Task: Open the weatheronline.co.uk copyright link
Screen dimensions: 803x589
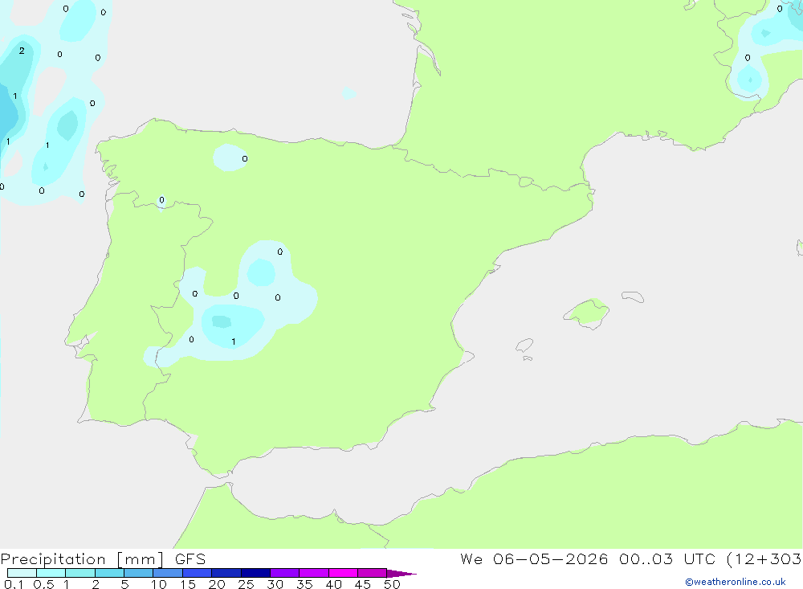Action: pos(736,582)
